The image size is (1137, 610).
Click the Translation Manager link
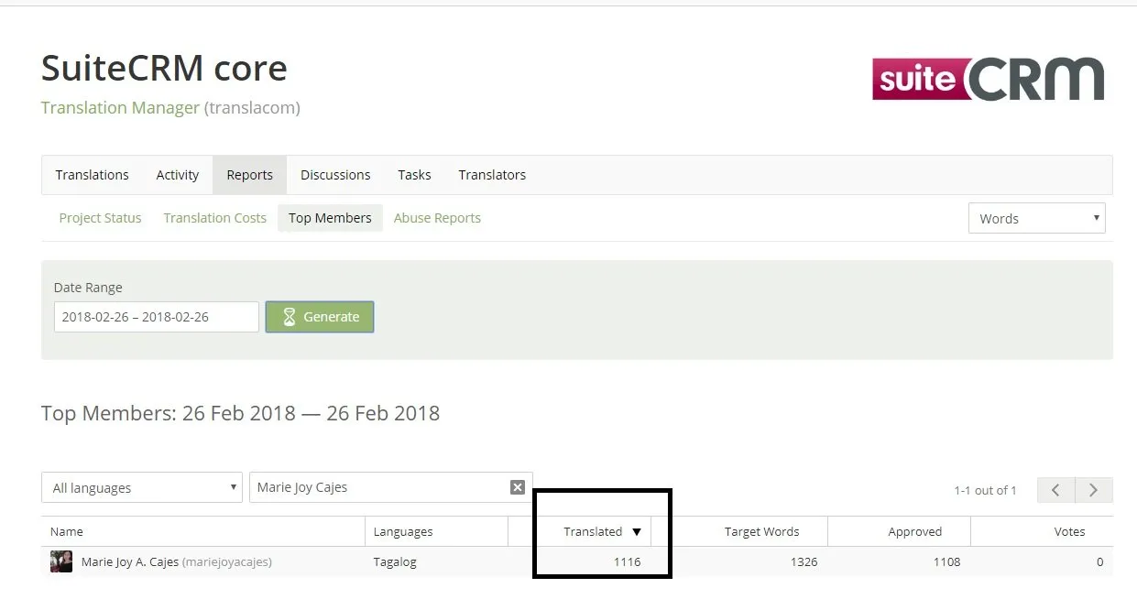[x=120, y=108]
